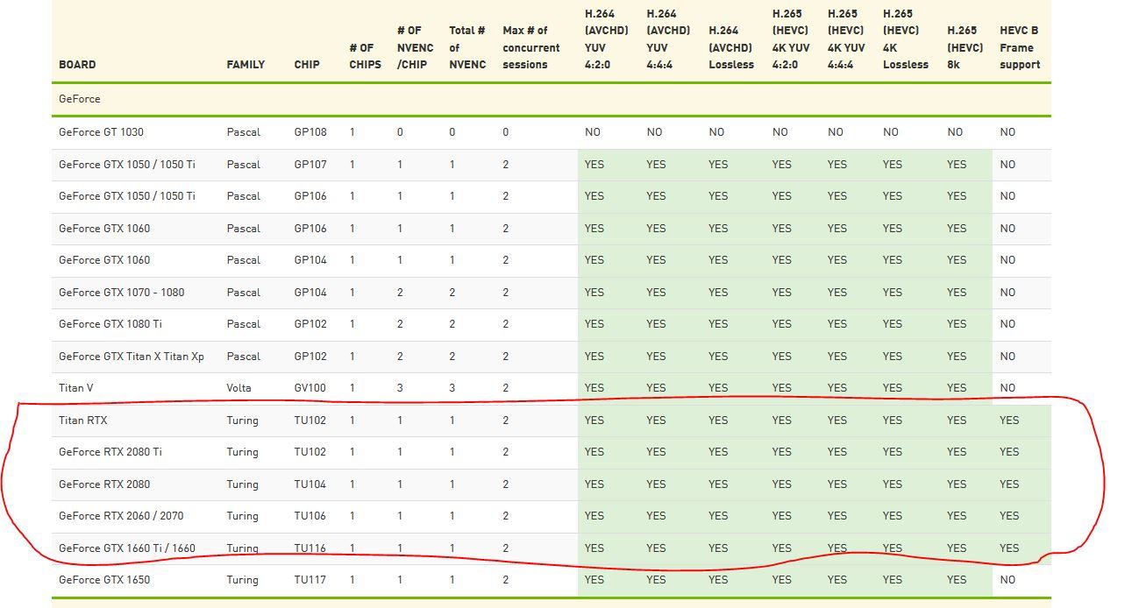The height and width of the screenshot is (608, 1139).
Task: Click the 'HEVC B Frame support' header
Action: (x=1020, y=47)
